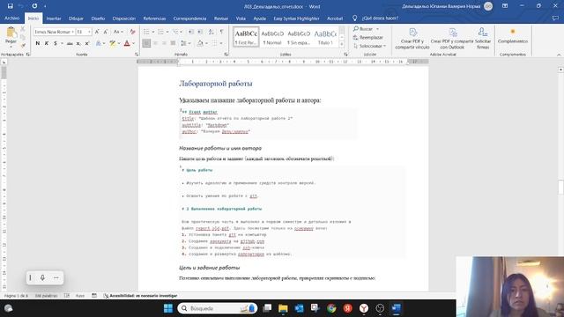Click the Reemplazar button
This screenshot has width=564, height=317.
(368, 37)
